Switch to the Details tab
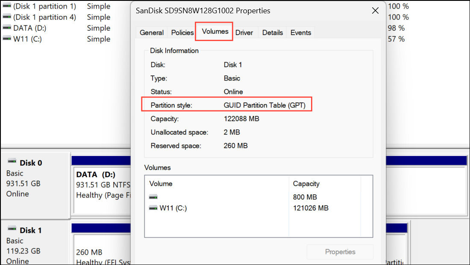The height and width of the screenshot is (265, 470). (273, 33)
